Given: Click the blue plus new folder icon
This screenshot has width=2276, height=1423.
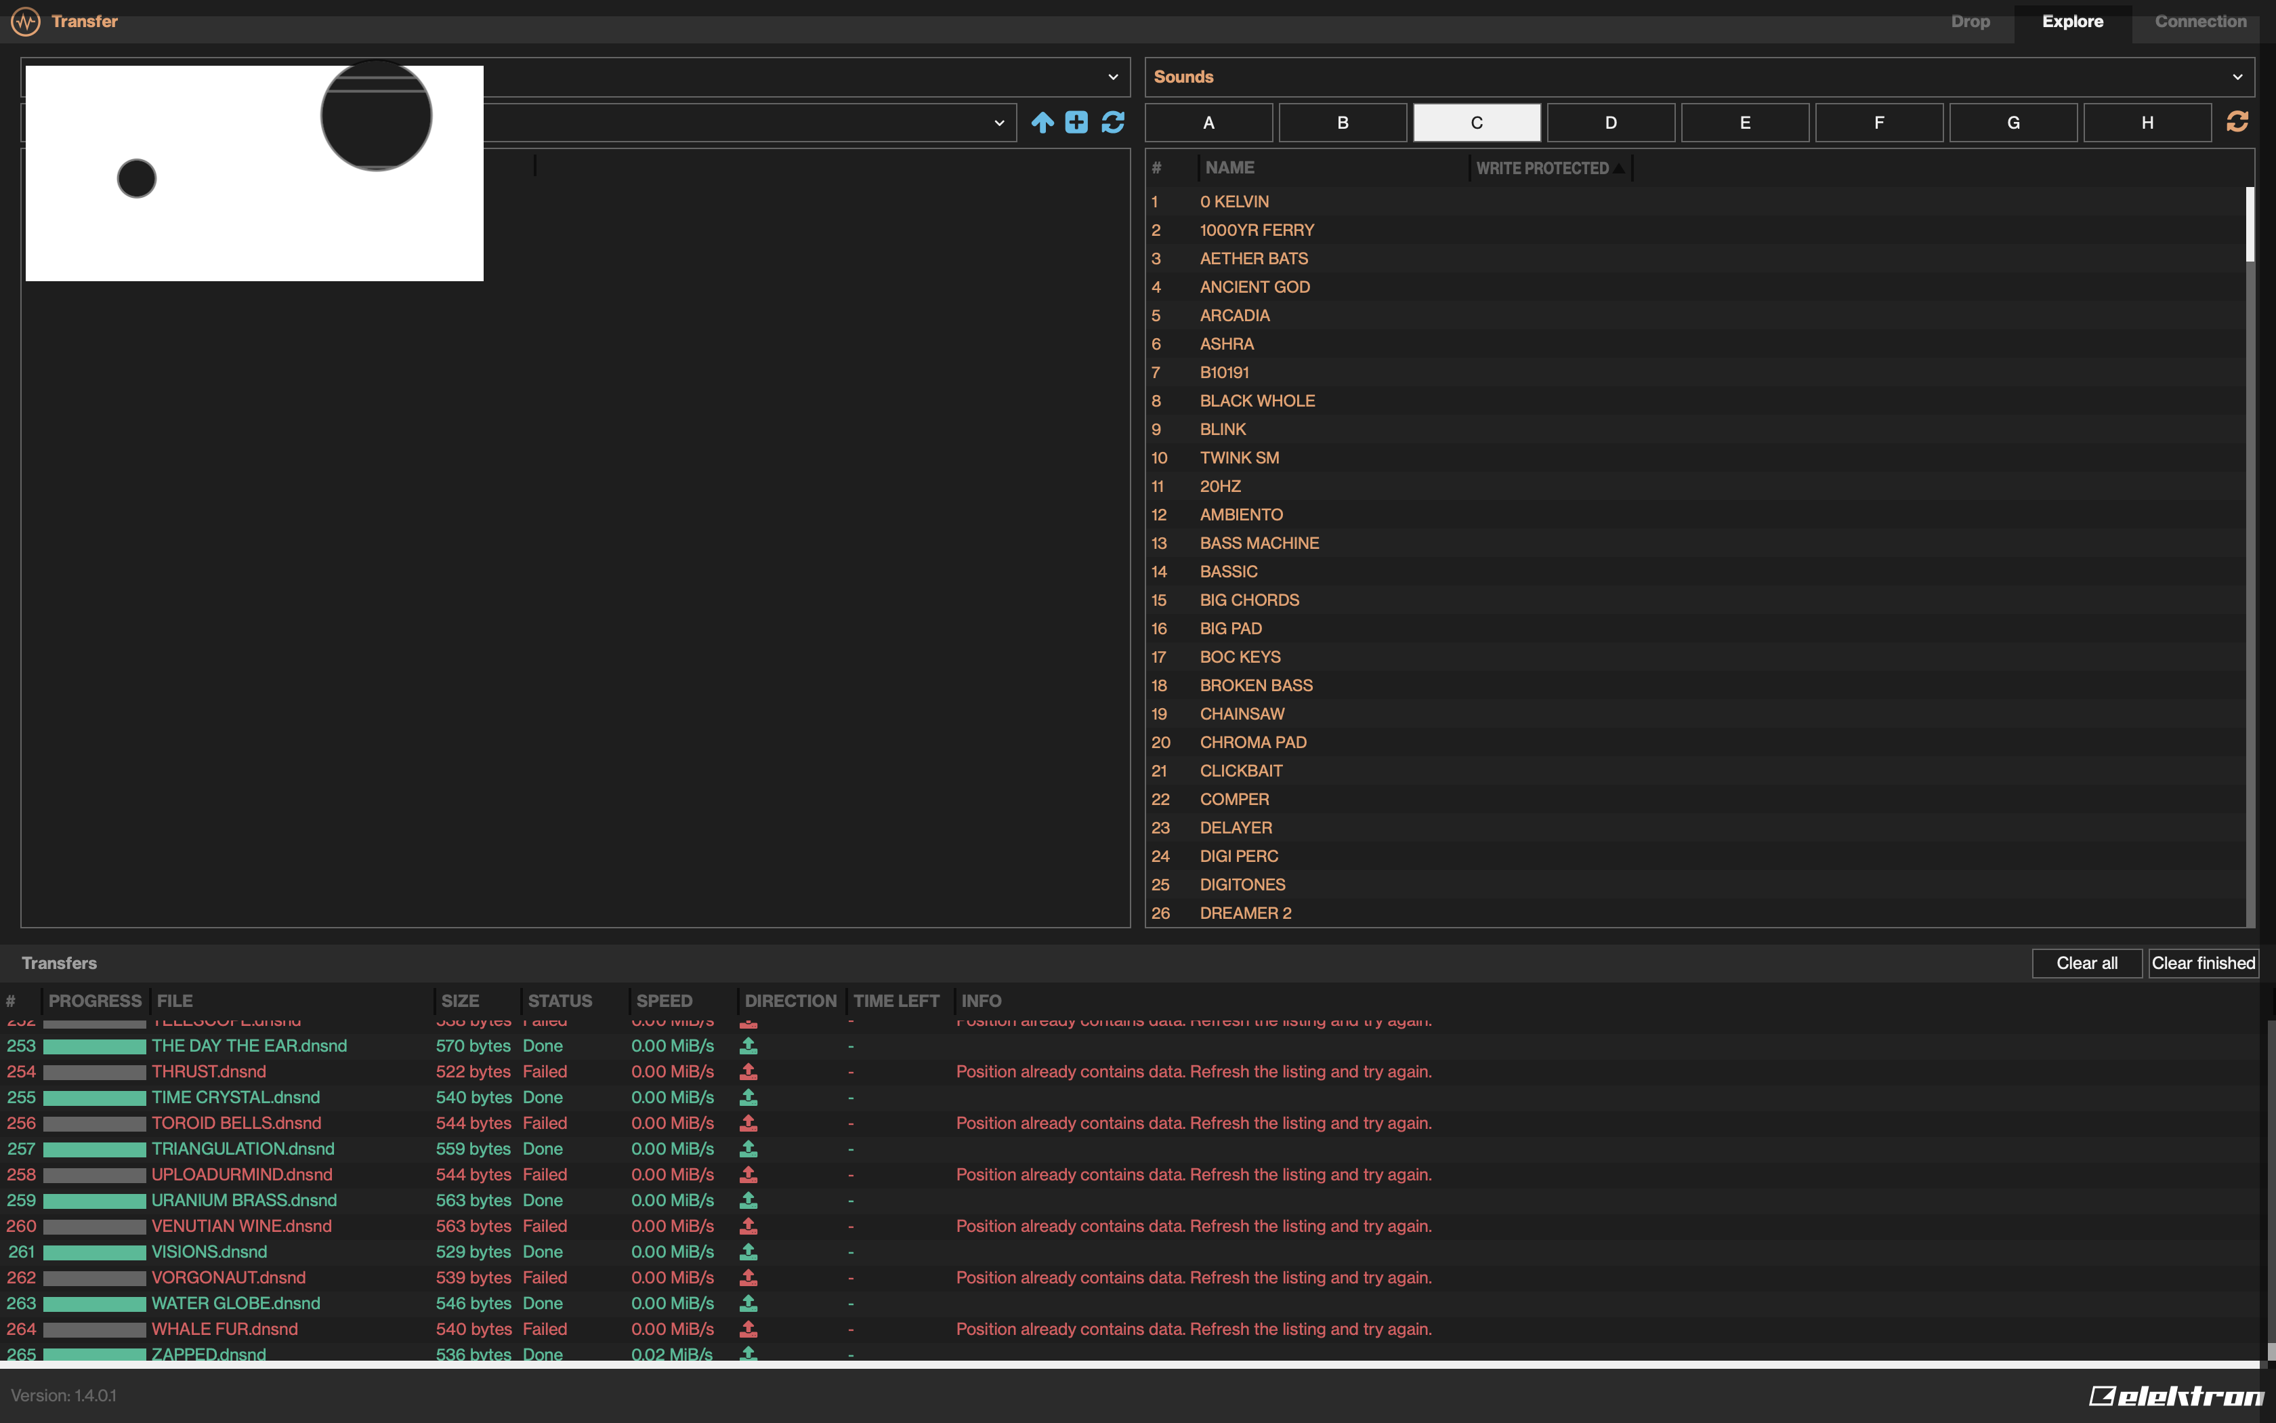Looking at the screenshot, I should coord(1077,123).
